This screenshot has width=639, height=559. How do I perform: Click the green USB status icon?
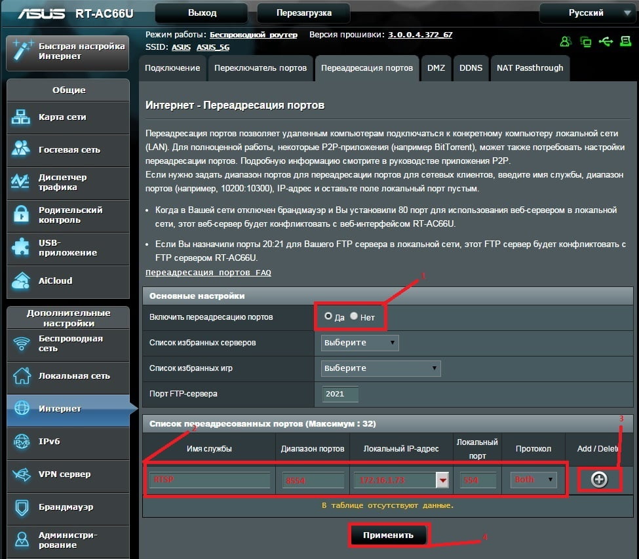click(x=606, y=41)
